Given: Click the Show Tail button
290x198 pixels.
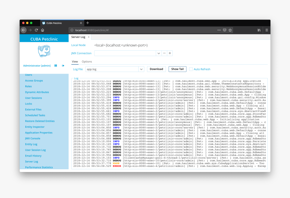Looking at the screenshot, I should point(177,69).
